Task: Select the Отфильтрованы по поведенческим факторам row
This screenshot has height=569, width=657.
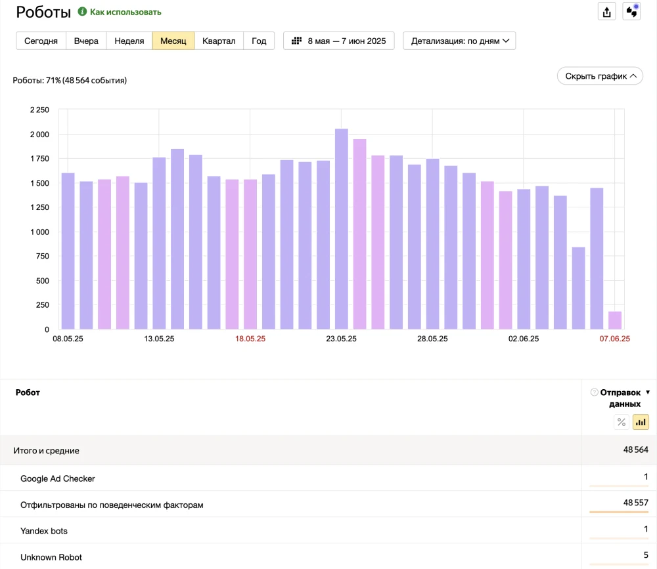Action: point(328,505)
